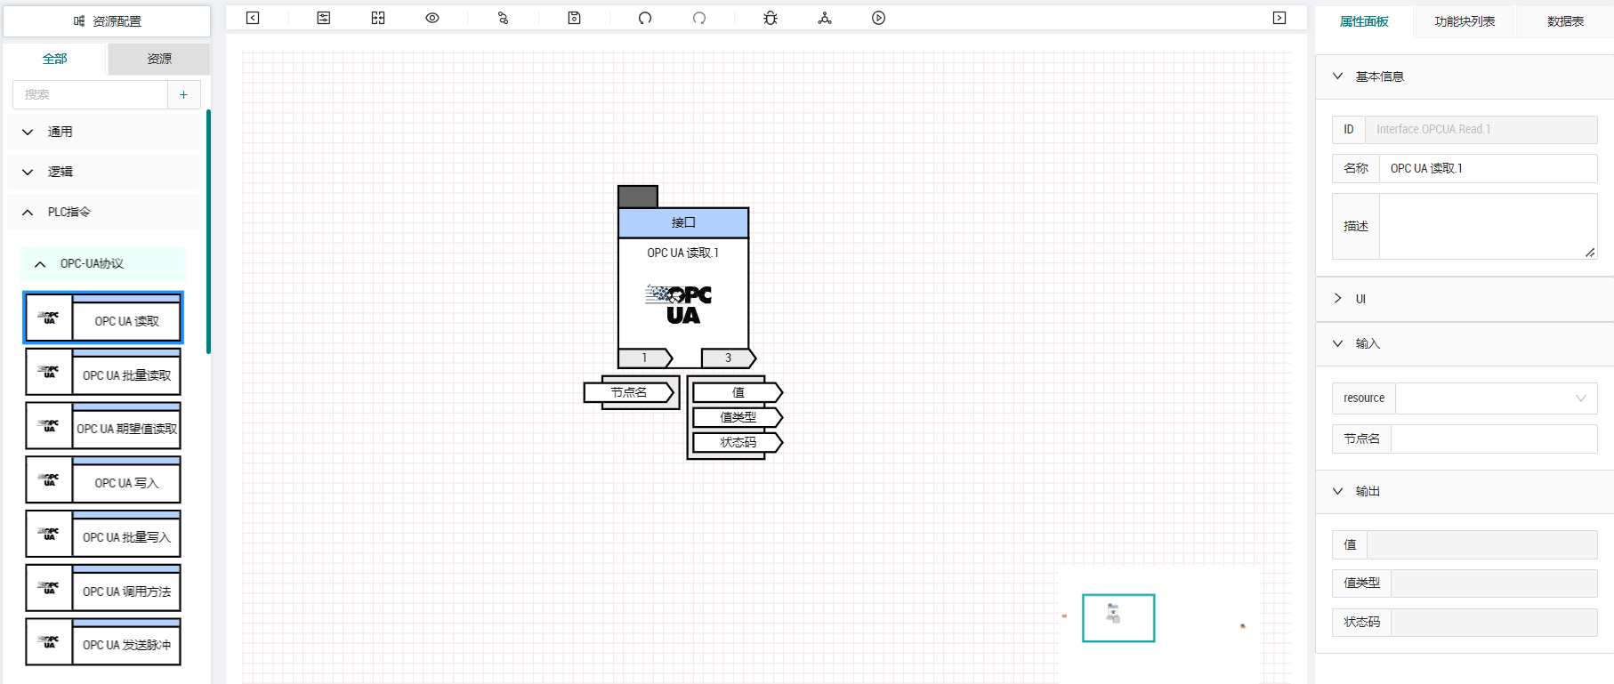Viewport: 1614px width, 684px height.
Task: Edit the 名称 field OPC UA 读取.1
Action: coord(1488,168)
